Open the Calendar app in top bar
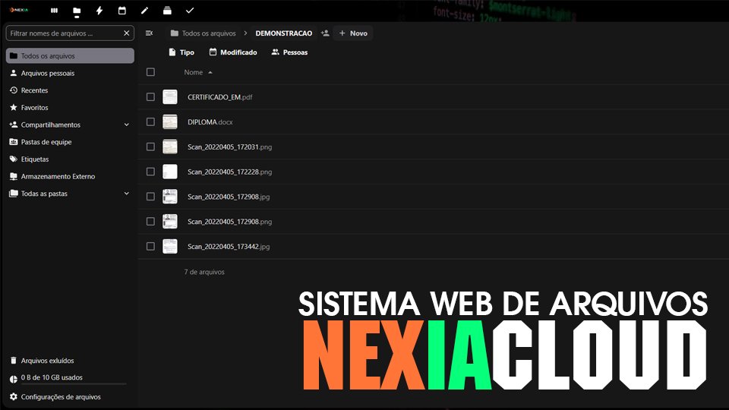729x410 pixels. [121, 11]
